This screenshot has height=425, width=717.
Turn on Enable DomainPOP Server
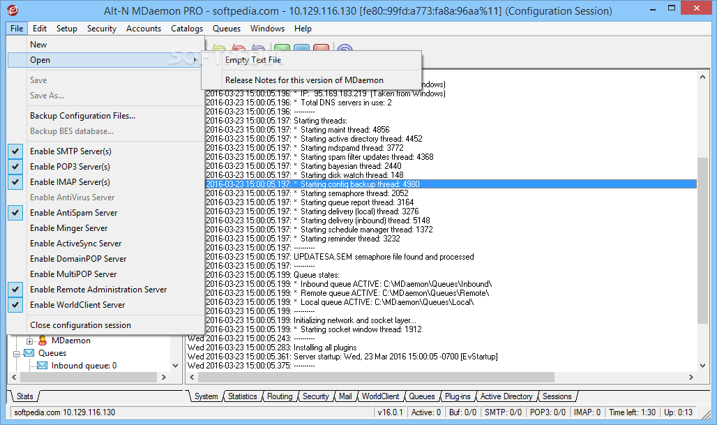(x=105, y=258)
